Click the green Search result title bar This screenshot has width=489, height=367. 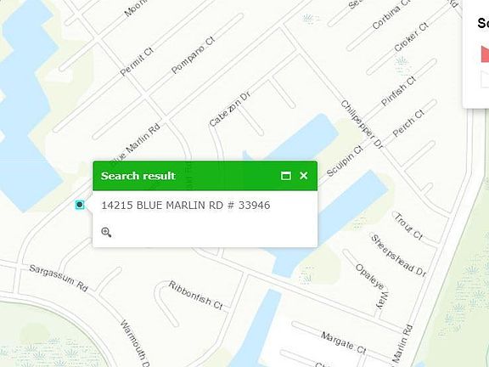click(205, 176)
